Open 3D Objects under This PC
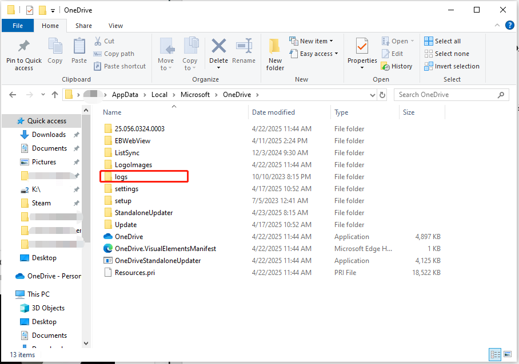 pyautogui.click(x=48, y=308)
